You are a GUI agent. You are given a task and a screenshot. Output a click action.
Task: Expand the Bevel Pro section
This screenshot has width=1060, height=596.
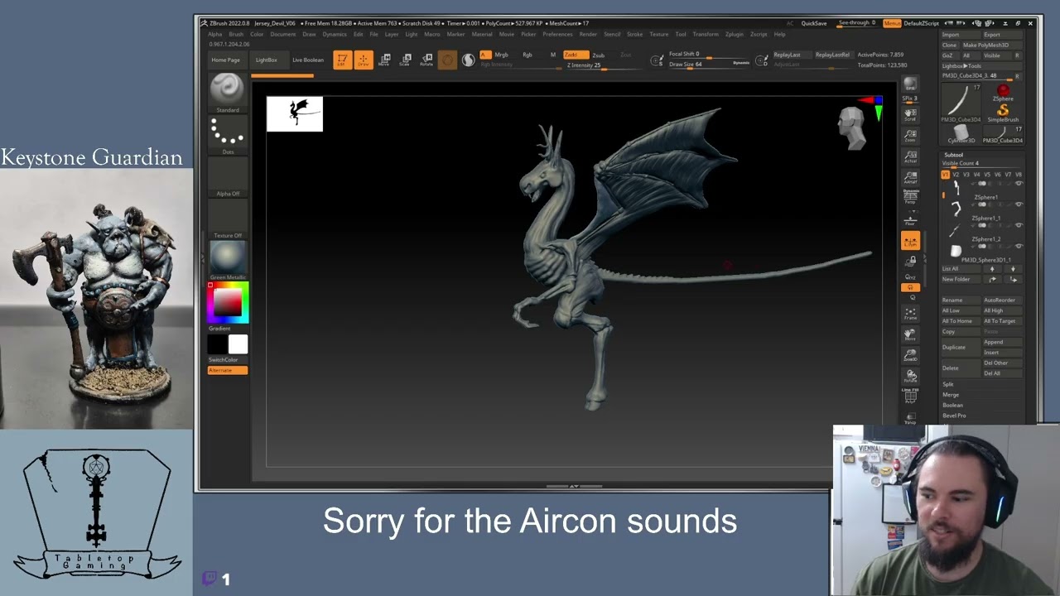pos(954,416)
